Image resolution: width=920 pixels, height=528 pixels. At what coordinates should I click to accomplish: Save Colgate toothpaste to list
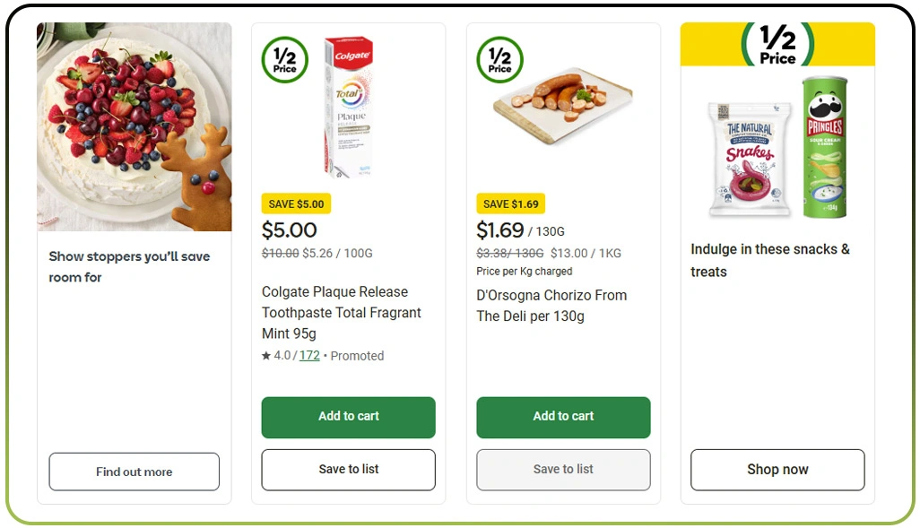348,470
